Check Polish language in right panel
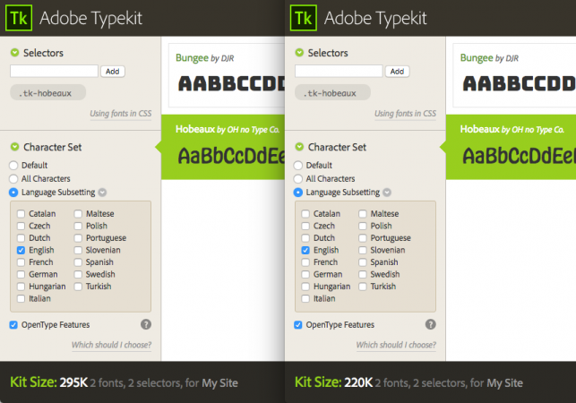576x403 pixels. (363, 226)
